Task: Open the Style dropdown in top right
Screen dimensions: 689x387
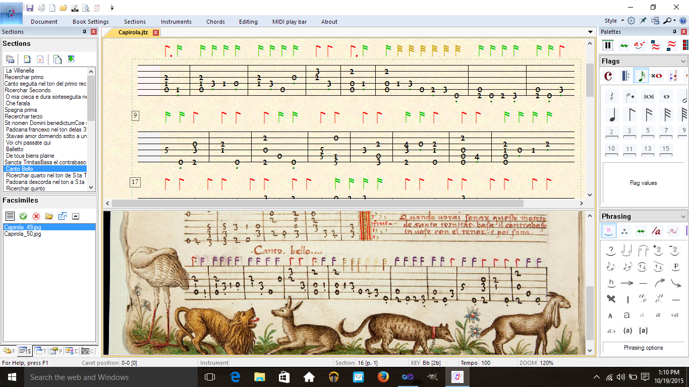Action: click(614, 21)
